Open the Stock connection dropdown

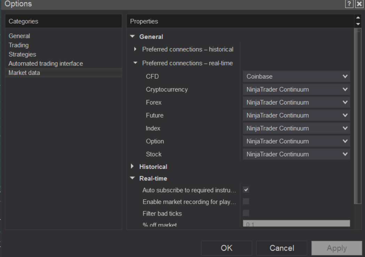tap(296, 154)
